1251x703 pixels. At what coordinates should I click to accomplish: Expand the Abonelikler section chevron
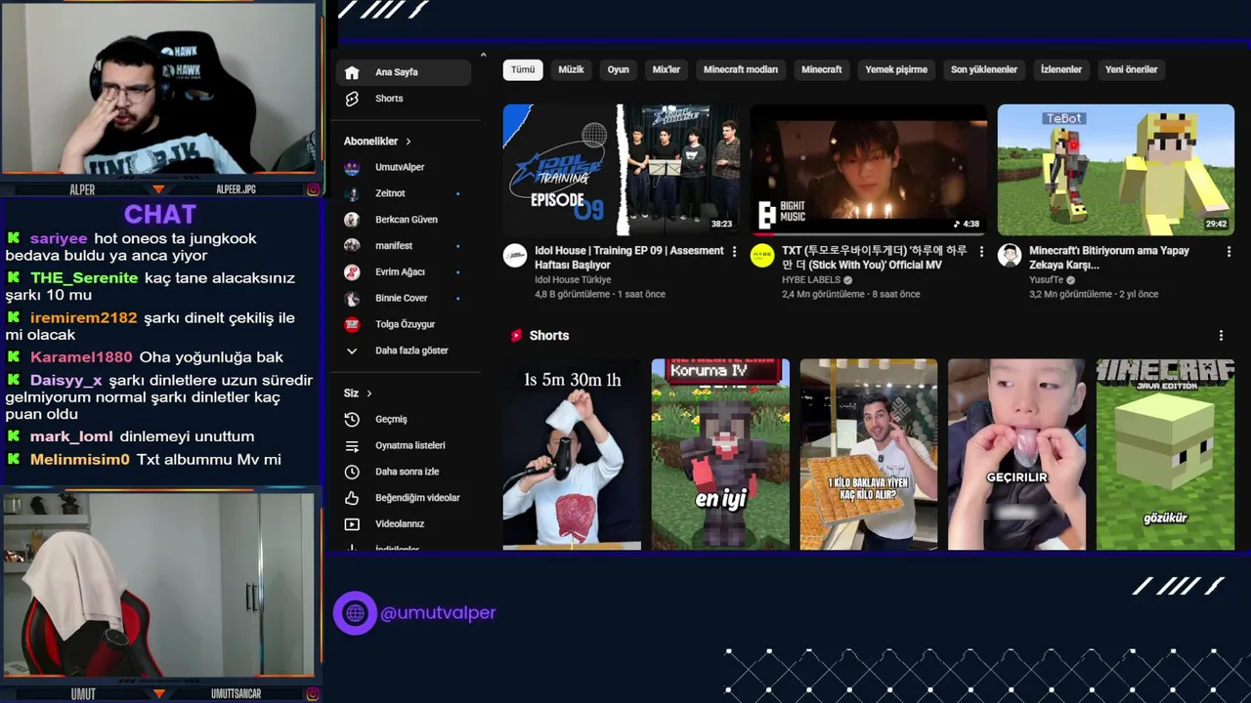[x=409, y=142]
